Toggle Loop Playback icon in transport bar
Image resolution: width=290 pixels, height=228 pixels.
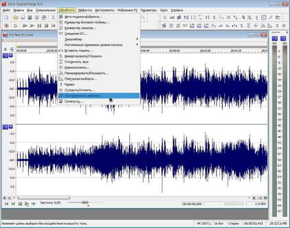(15, 26)
